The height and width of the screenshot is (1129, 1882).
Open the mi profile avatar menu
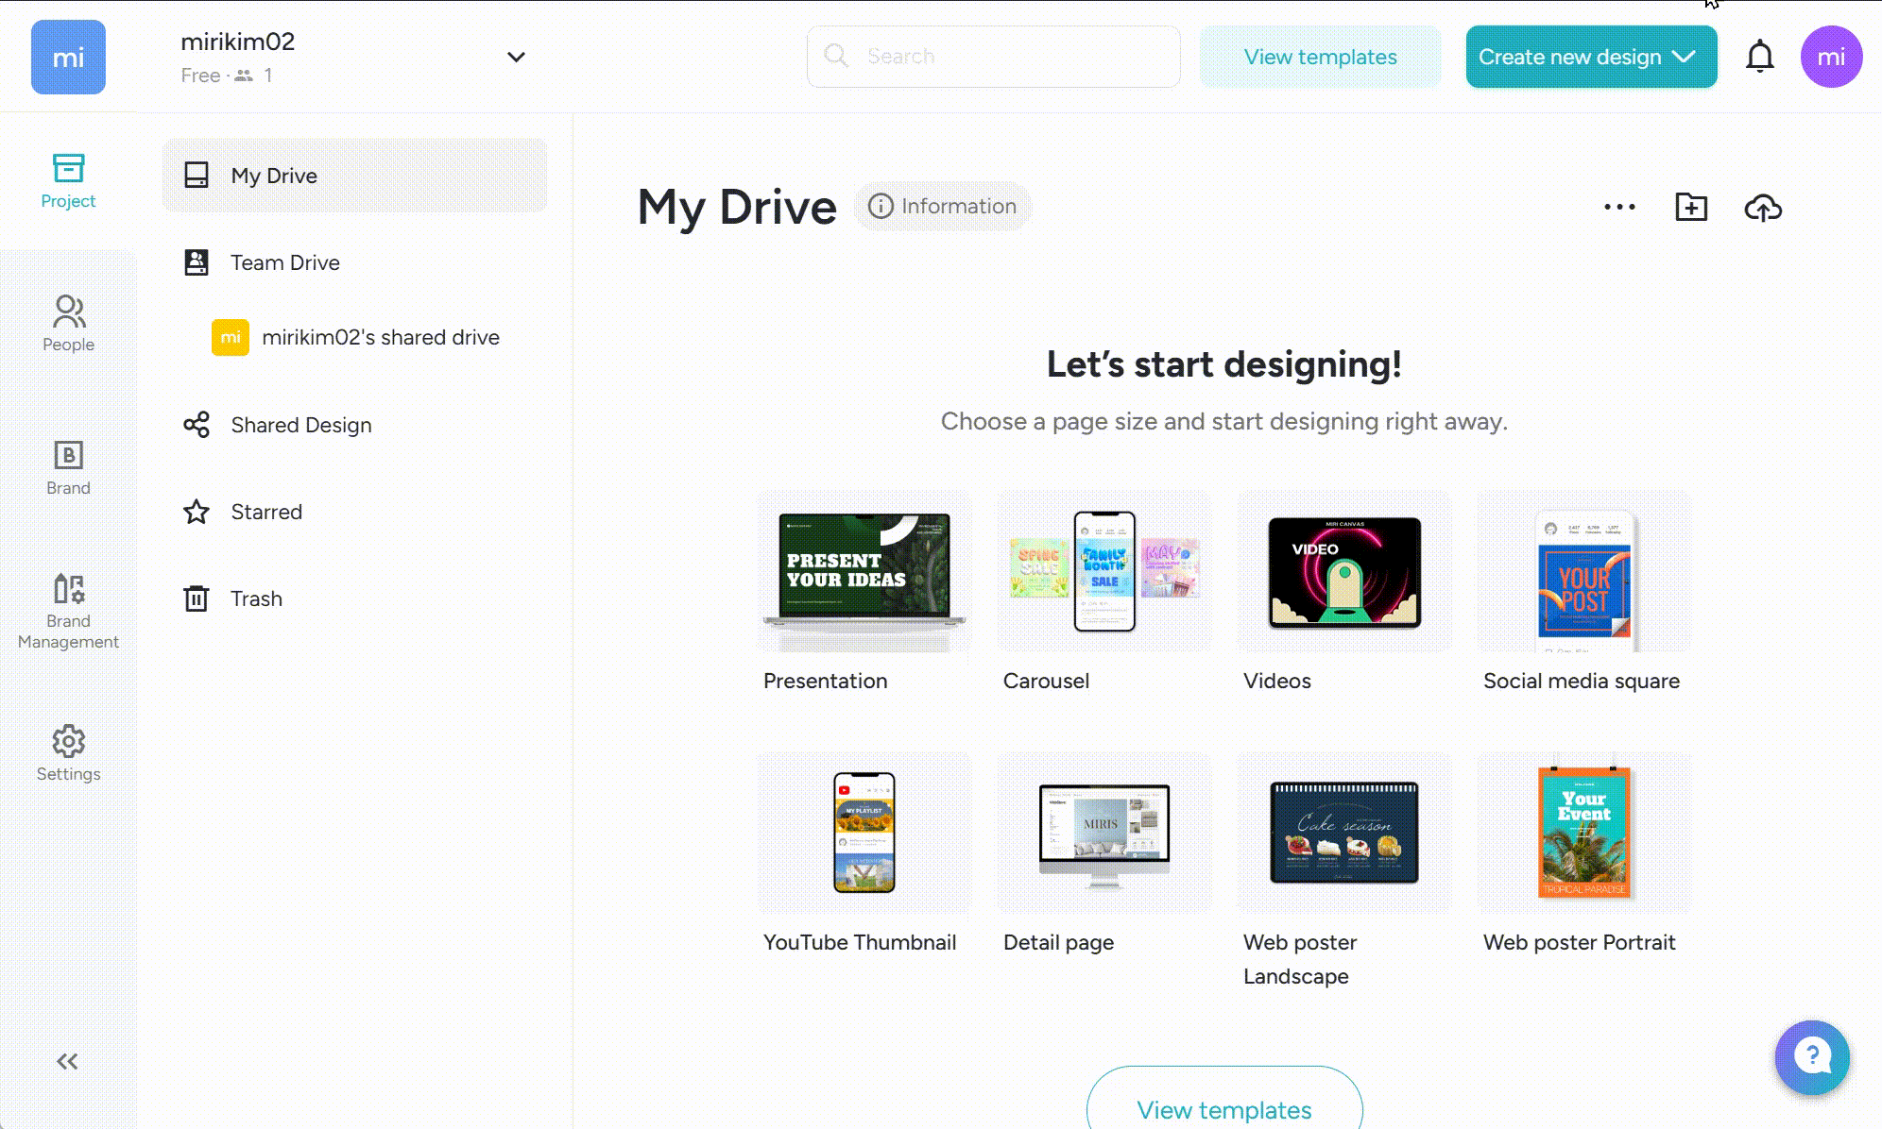pyautogui.click(x=1830, y=57)
